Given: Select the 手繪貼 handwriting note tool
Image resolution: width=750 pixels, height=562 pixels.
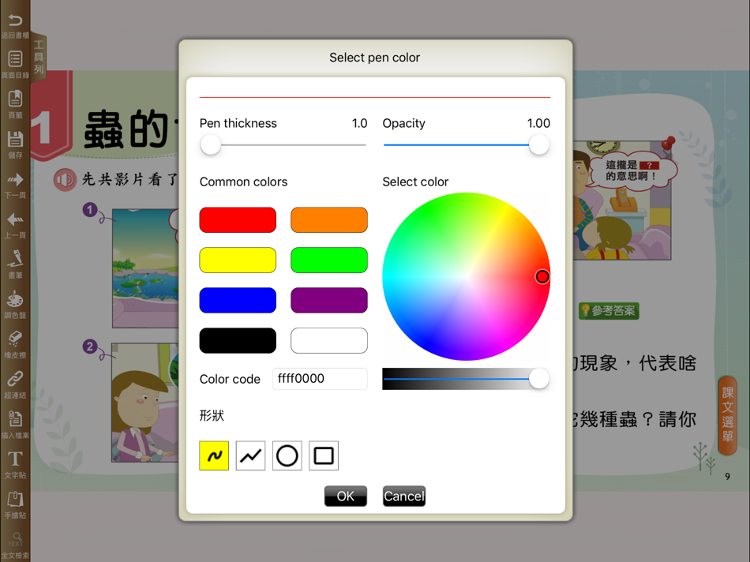Looking at the screenshot, I should (15, 500).
